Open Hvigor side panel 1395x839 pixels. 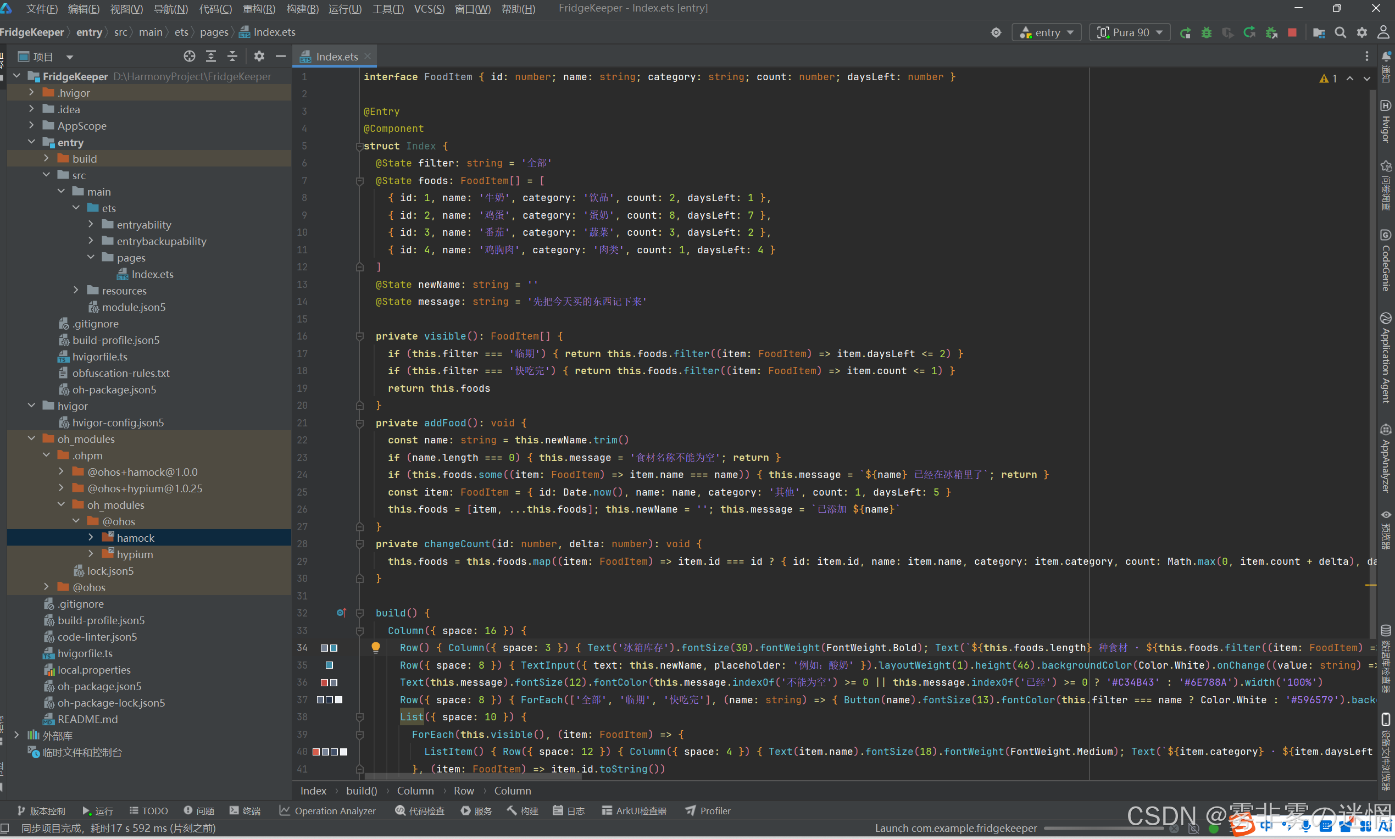1386,121
